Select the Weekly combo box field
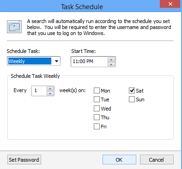Image resolution: width=182 pixels, height=169 pixels. click(34, 61)
